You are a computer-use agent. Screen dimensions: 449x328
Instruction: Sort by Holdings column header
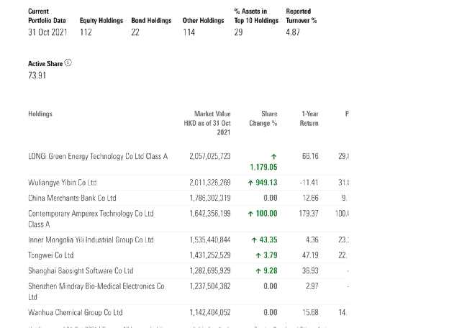40,114
